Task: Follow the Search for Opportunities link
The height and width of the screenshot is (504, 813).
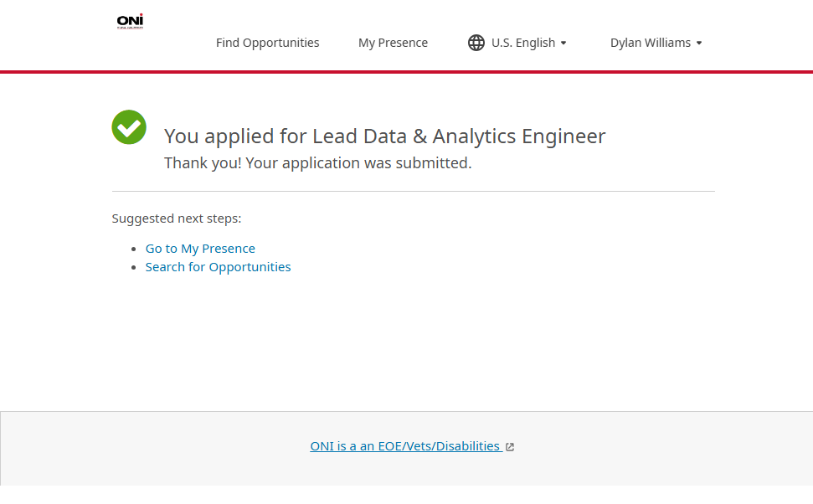Action: coord(218,267)
